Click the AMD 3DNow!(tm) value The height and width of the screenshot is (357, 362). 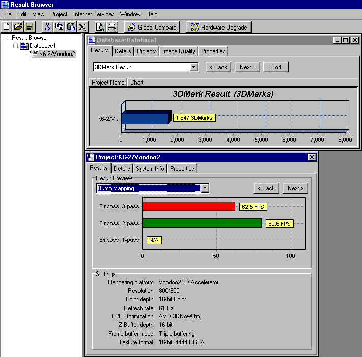point(180,316)
